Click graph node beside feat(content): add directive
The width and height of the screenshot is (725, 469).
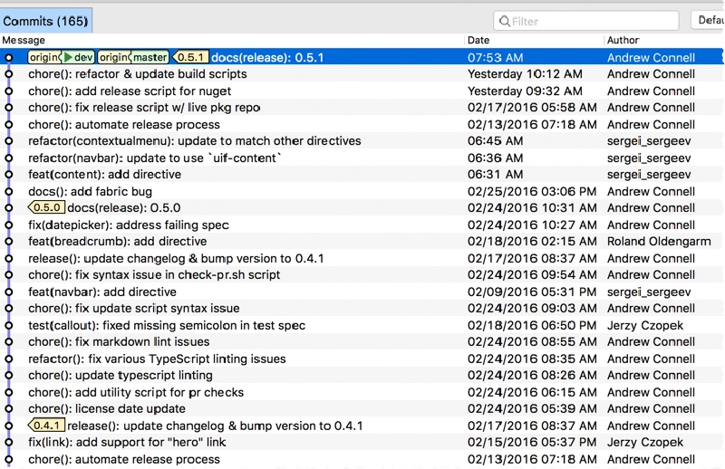(x=8, y=175)
